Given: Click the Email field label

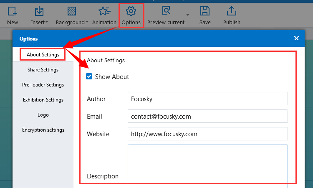Looking at the screenshot, I should point(94,117).
